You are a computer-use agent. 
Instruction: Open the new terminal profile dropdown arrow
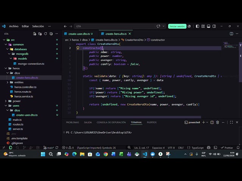tap(207, 122)
